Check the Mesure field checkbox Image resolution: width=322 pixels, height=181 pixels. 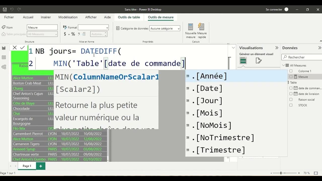click(x=291, y=77)
